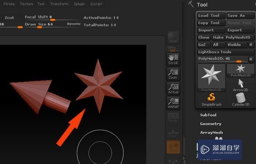Click the GoZ button
Viewport: 256px width, 164px height.
[x=204, y=45]
